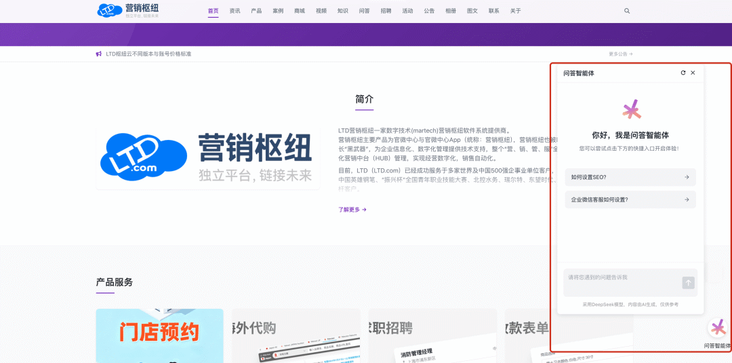Click the send arrow button in chat
732x363 pixels.
pyautogui.click(x=688, y=283)
